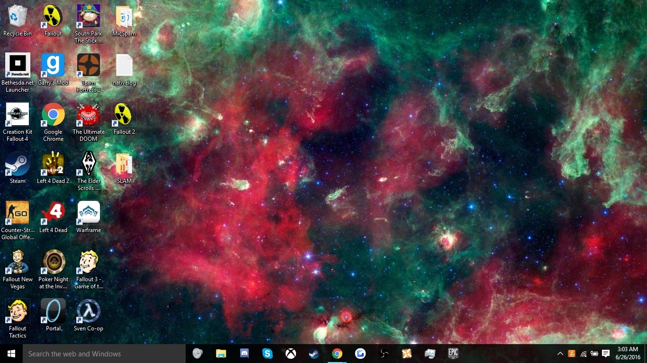
Task: Open Skype from the taskbar
Action: click(x=268, y=354)
